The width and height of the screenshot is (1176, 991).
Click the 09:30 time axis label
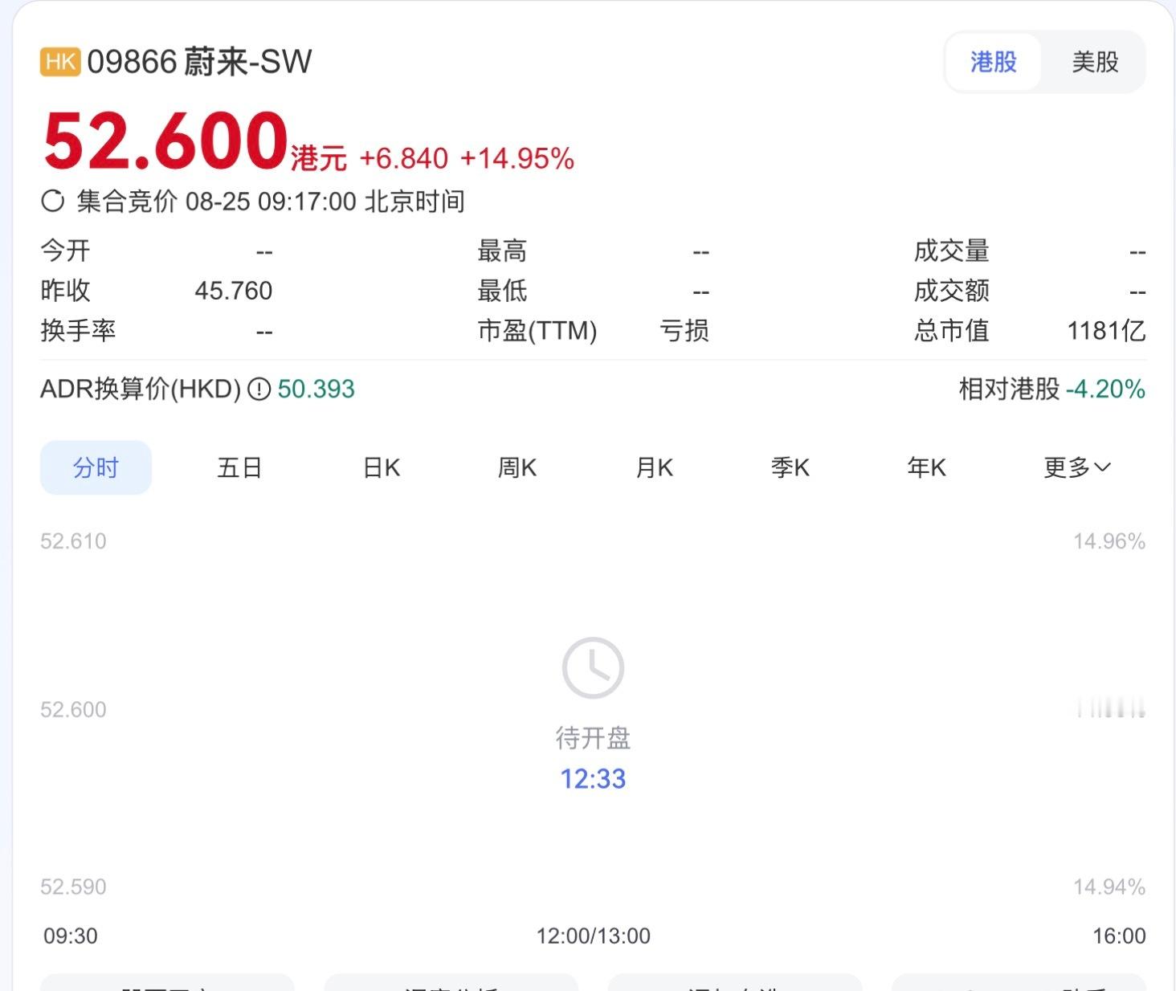tap(71, 936)
